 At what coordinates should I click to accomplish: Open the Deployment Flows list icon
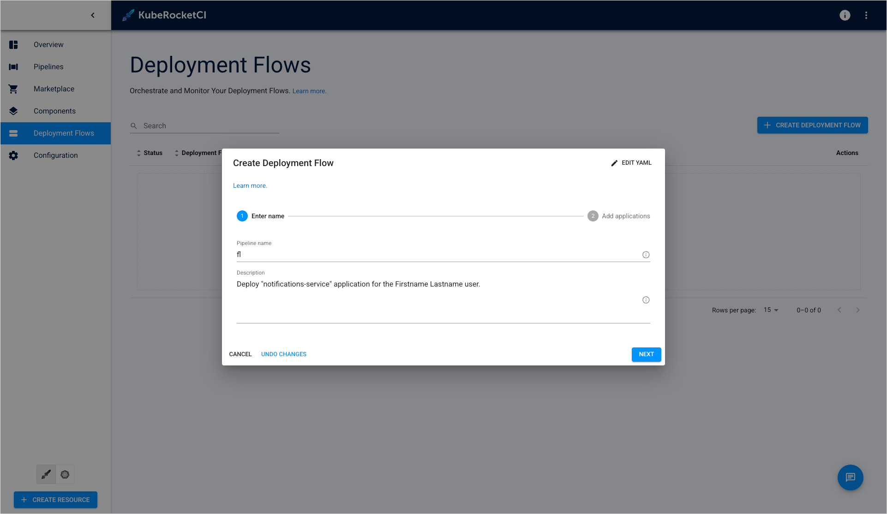(x=13, y=133)
